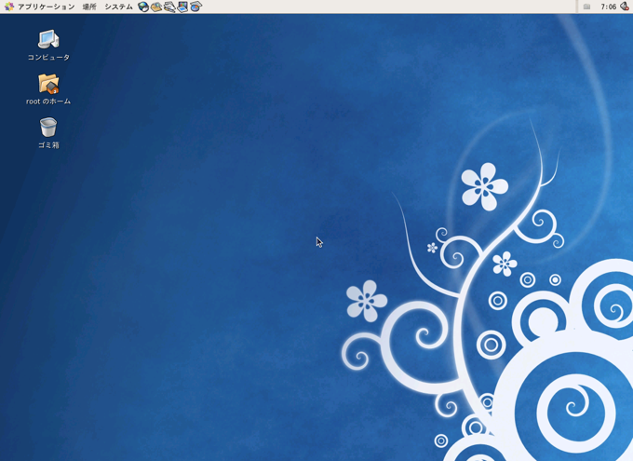633x461 pixels.
Task: Launch the presentation slides icon
Action: (182, 7)
